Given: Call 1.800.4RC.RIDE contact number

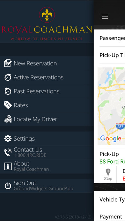Looking at the screenshot, I should click(30, 155).
